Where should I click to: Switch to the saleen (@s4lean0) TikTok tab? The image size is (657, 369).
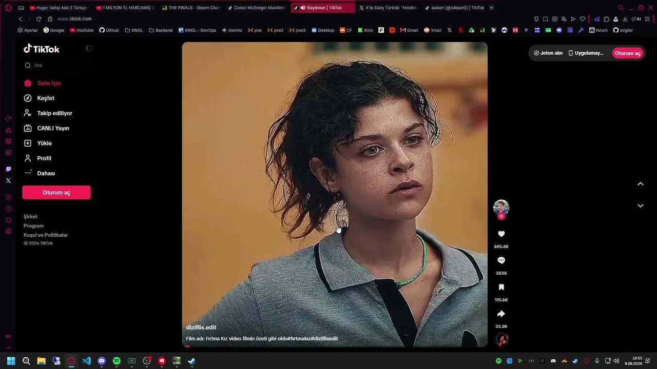454,8
